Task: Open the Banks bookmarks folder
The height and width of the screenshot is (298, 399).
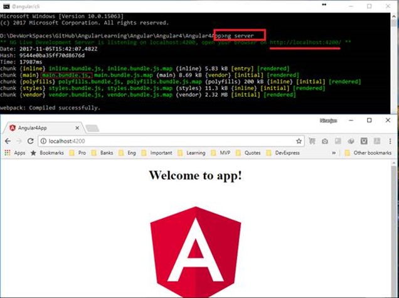Action: click(102, 153)
